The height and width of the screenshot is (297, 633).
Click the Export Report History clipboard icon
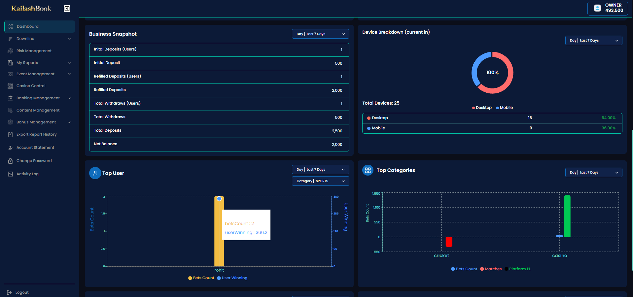tap(10, 134)
